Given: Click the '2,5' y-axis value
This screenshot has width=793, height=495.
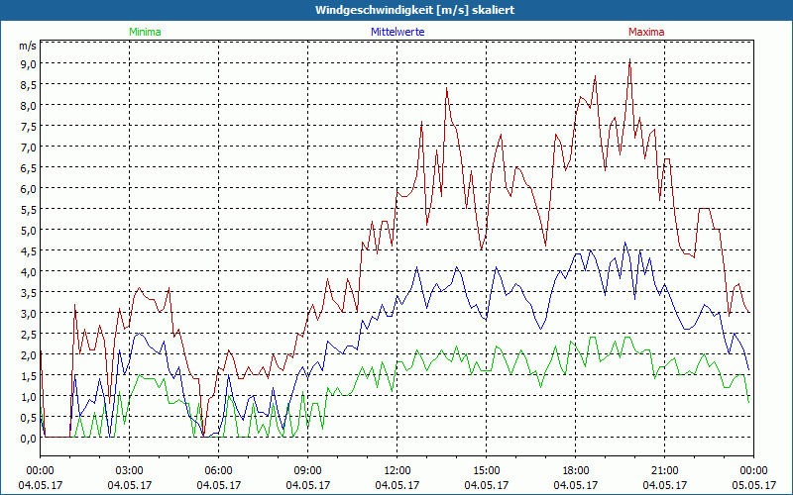Looking at the screenshot, I should pyautogui.click(x=28, y=334).
